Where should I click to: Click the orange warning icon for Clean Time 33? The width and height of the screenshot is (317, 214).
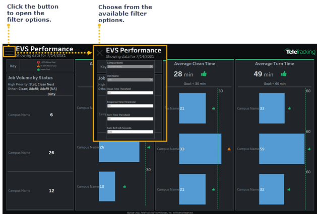(229, 149)
